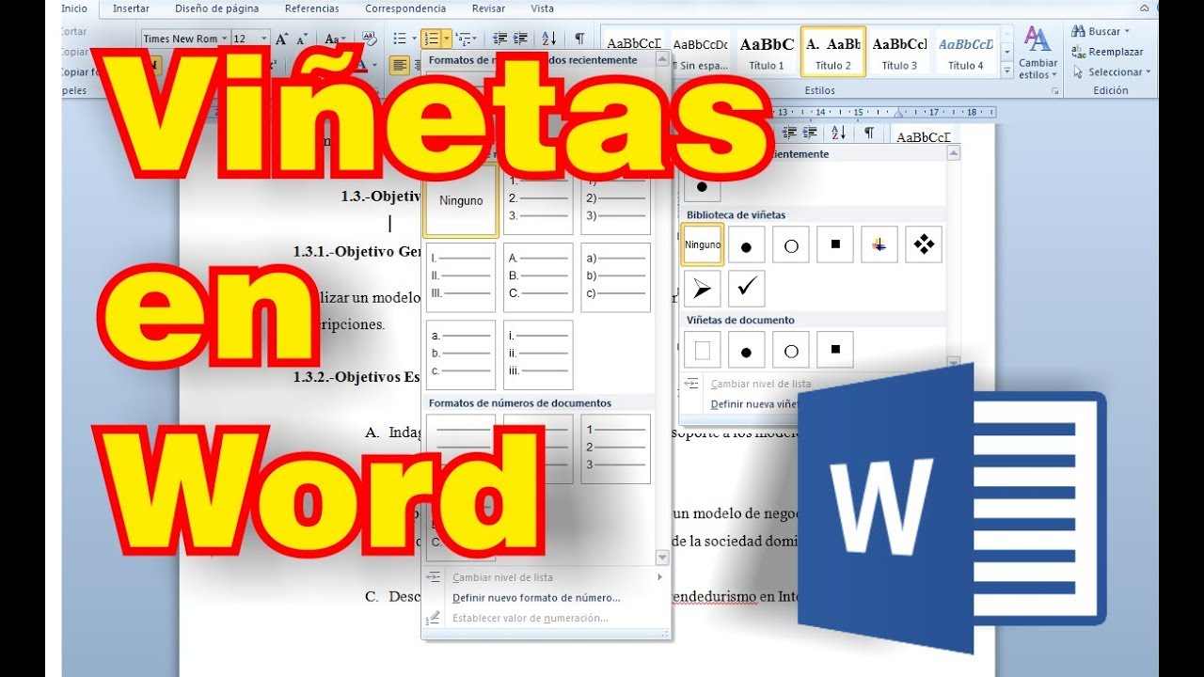
Task: Select the uppercase A. B. C. numbering format
Action: click(x=538, y=277)
